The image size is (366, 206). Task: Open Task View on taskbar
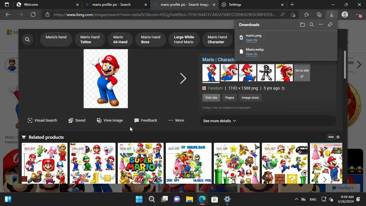(x=164, y=199)
